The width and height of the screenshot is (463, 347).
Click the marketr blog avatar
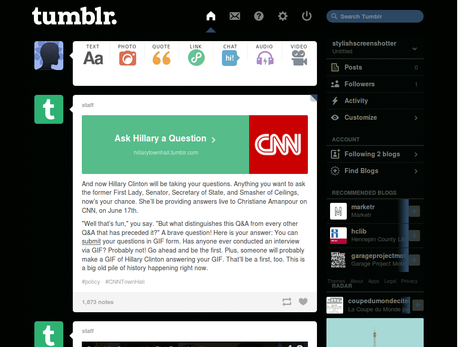[x=338, y=211]
